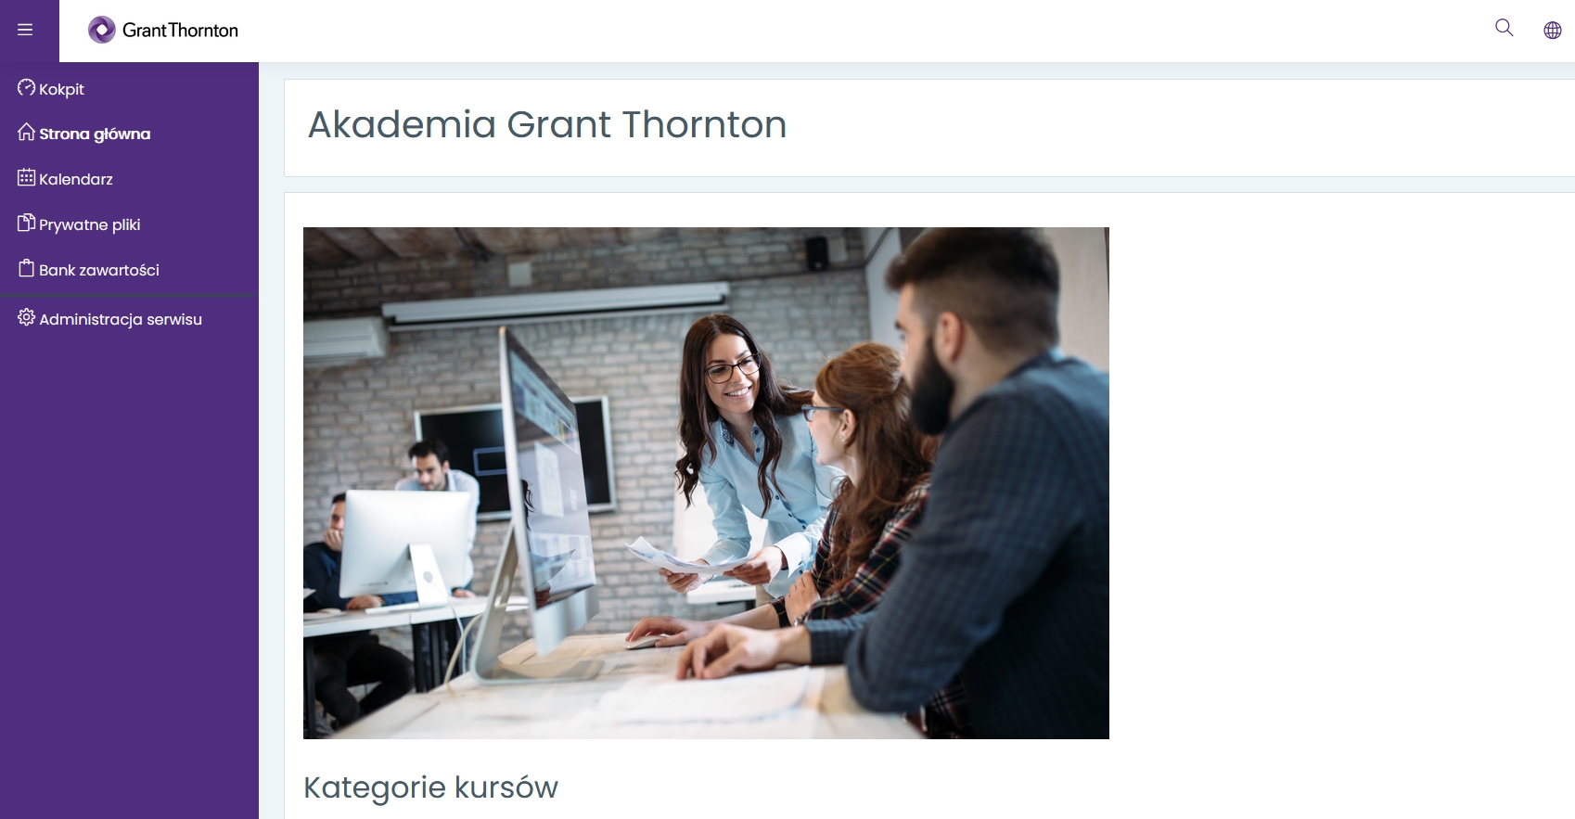Click the office team banner image

pos(706,483)
